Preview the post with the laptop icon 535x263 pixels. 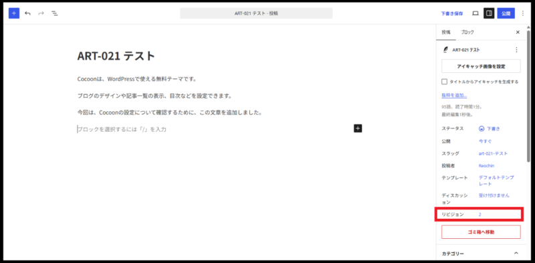475,13
